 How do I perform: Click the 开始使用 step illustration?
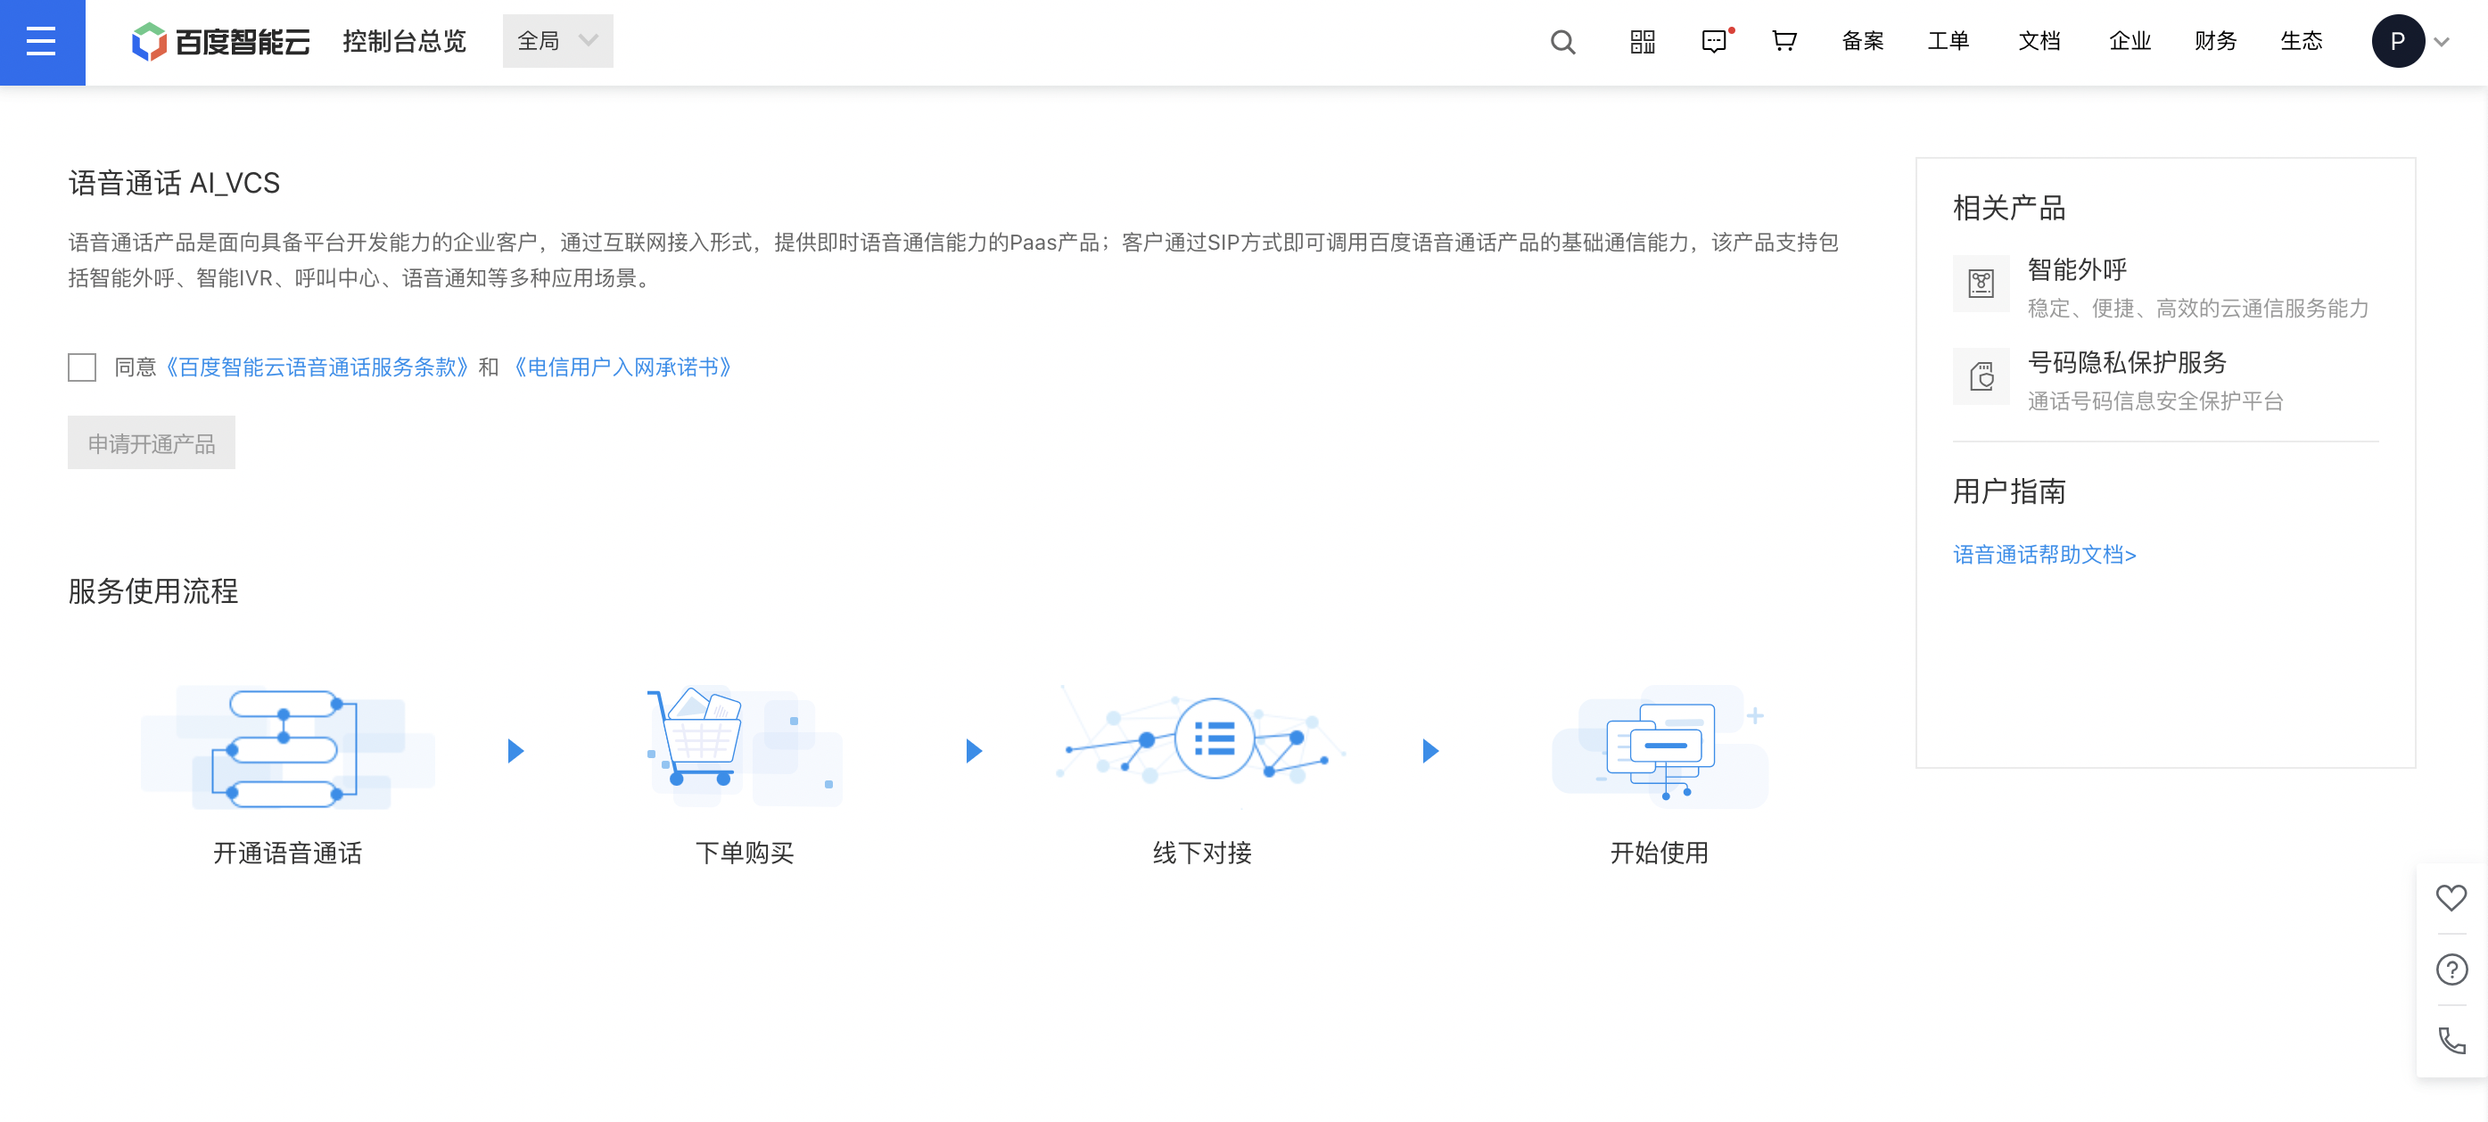pyautogui.click(x=1660, y=747)
